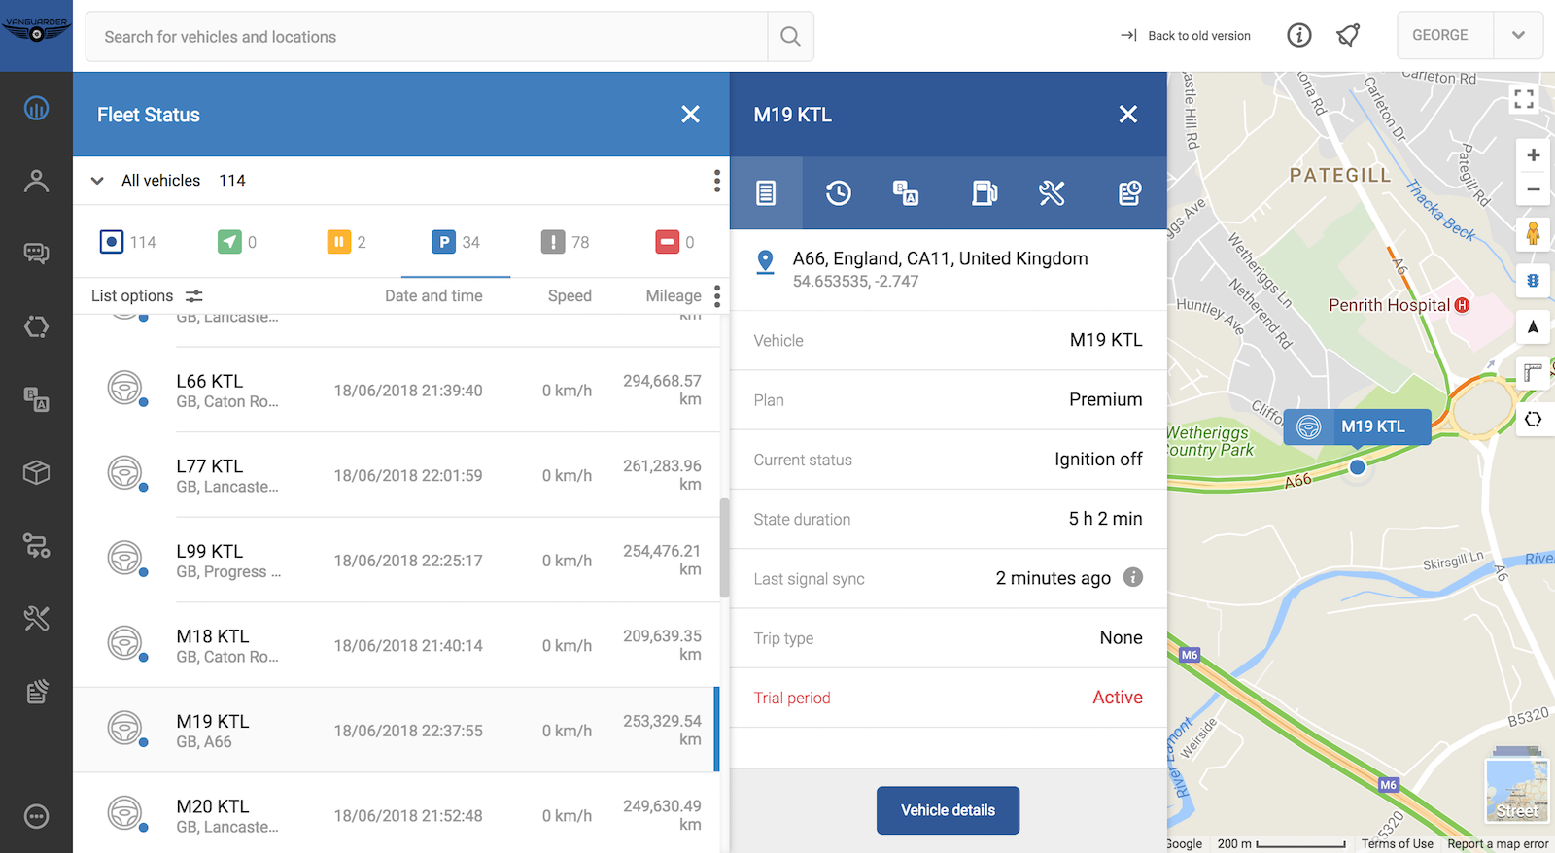The width and height of the screenshot is (1555, 853).
Task: Toggle traffic layer on map
Action: tap(1533, 281)
